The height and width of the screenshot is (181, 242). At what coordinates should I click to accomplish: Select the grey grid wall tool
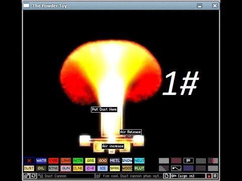201,160
